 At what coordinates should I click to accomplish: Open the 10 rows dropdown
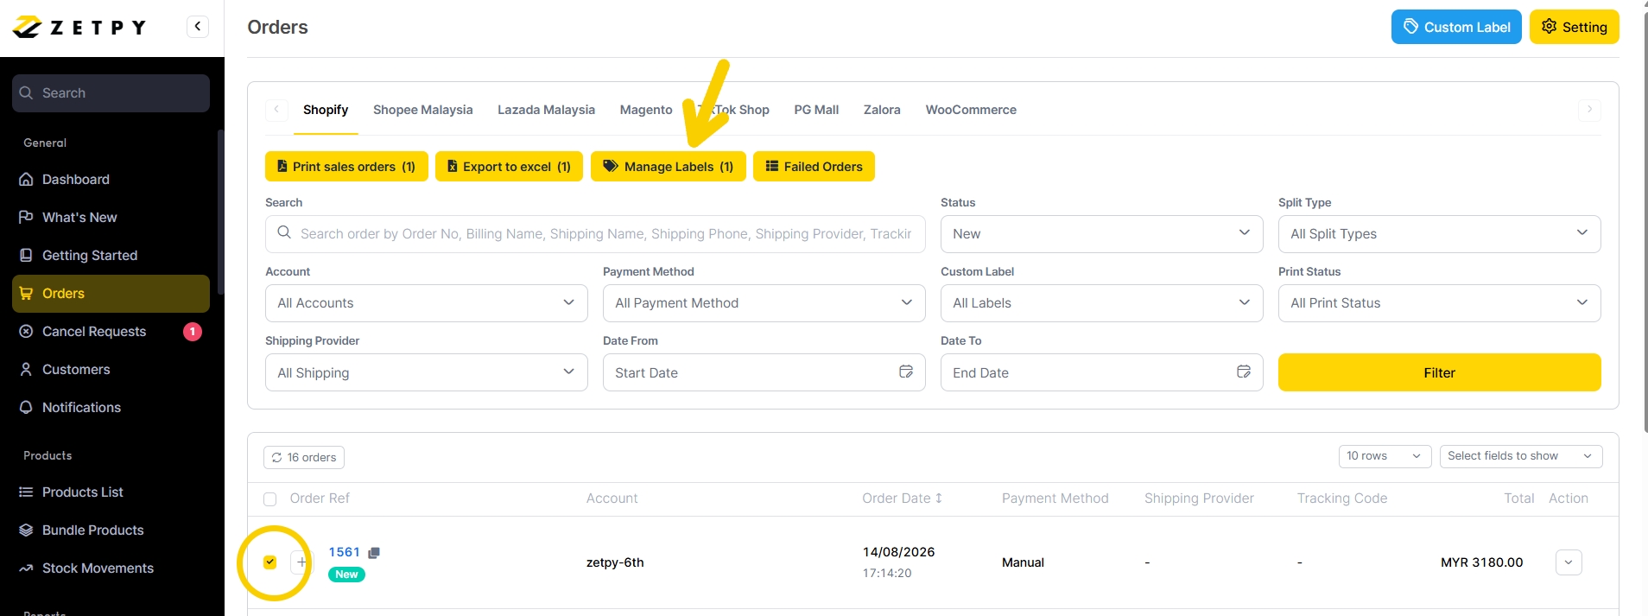point(1385,456)
